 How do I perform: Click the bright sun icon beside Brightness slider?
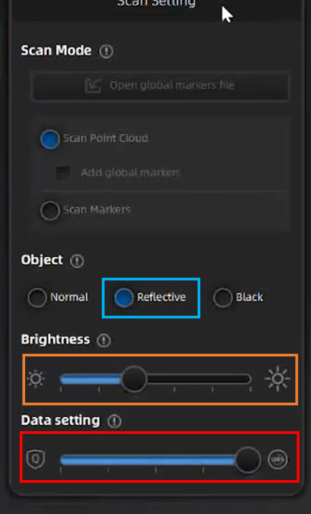(x=278, y=379)
